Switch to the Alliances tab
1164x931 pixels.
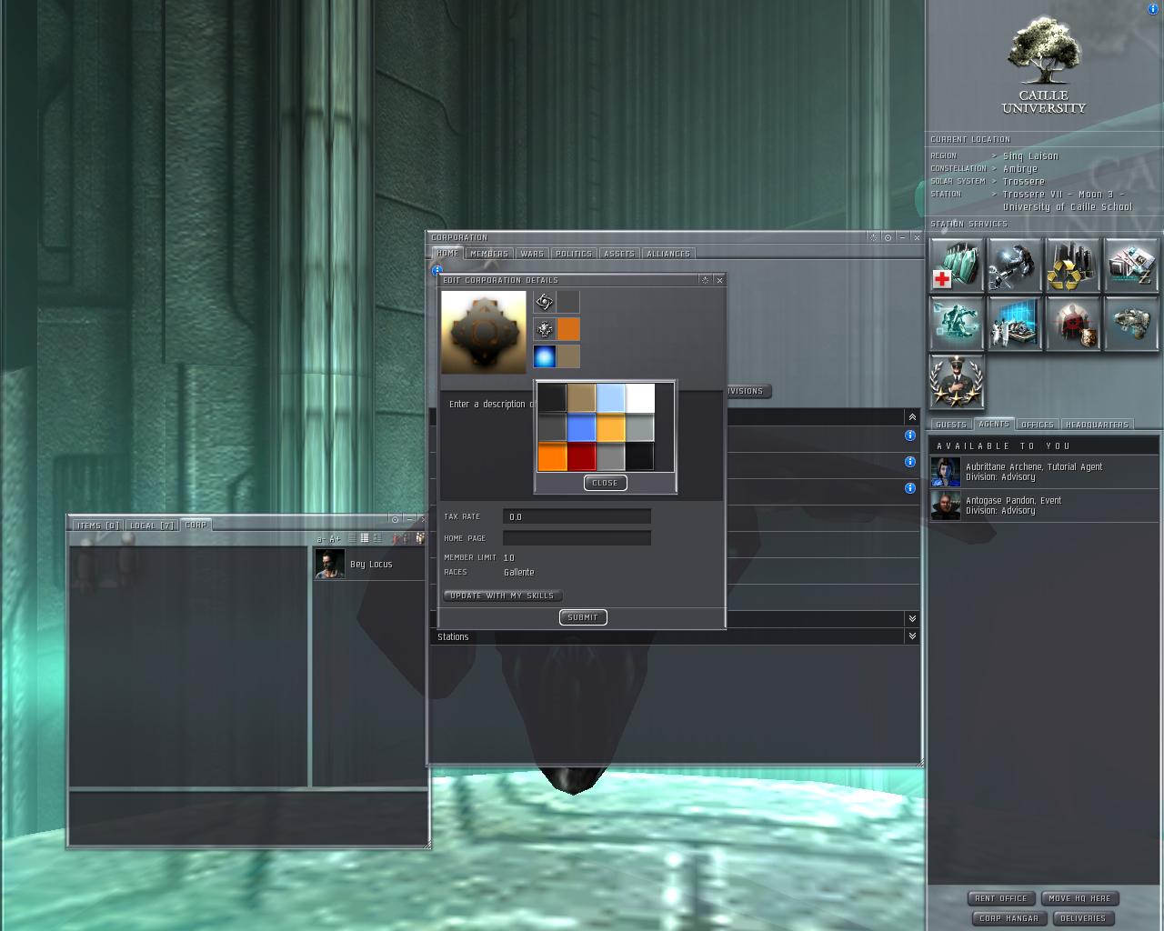coord(668,254)
